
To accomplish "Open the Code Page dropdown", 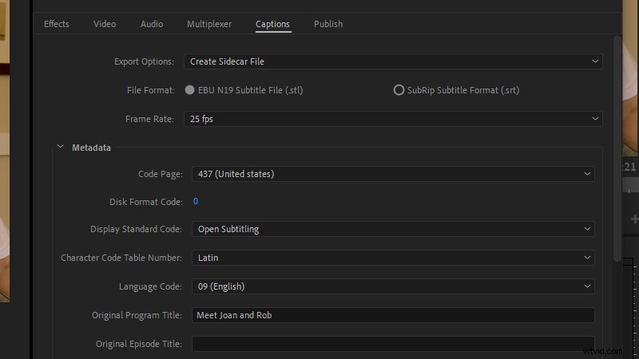I will click(x=393, y=173).
